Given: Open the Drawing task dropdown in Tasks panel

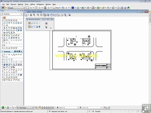Looking at the screenshot, I should [x=22, y=14].
